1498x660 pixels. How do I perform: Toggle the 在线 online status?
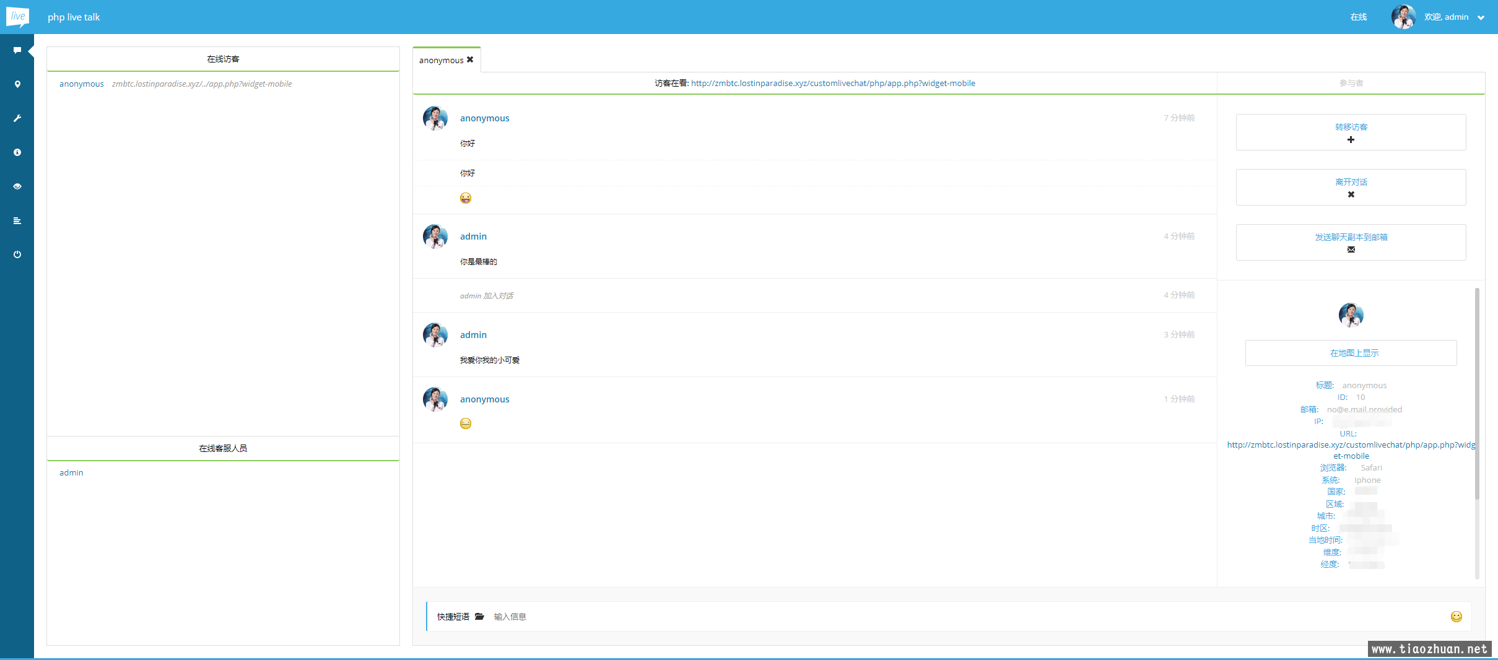[1359, 17]
